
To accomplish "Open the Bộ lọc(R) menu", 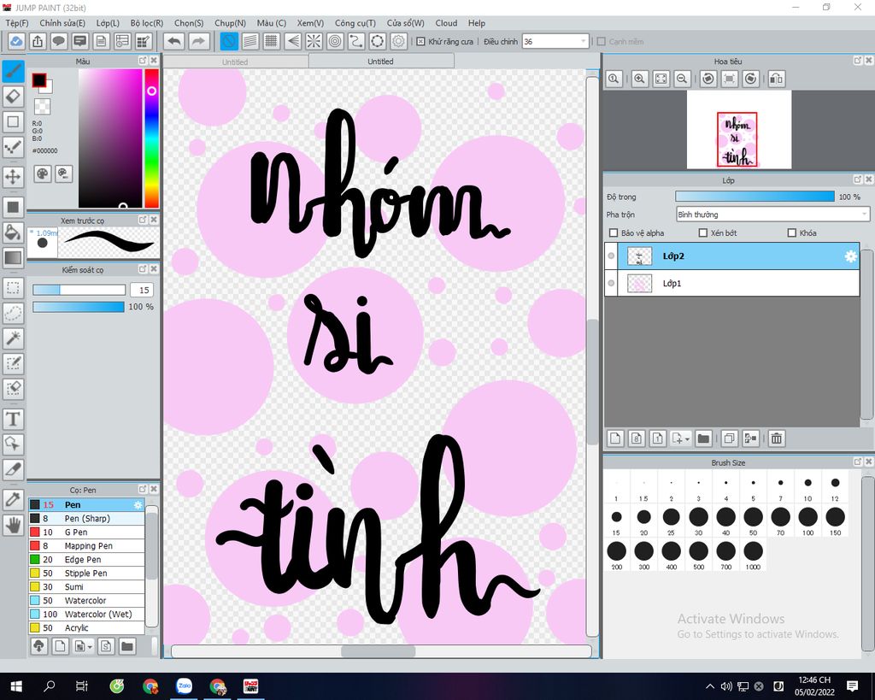I will [147, 23].
